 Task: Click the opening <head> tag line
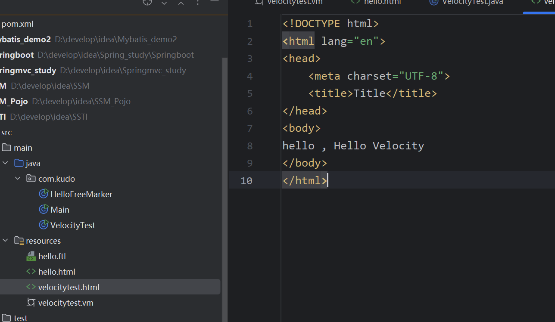302,58
